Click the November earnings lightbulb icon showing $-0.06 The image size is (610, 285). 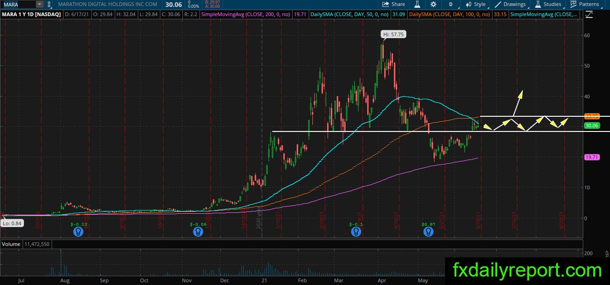198,232
